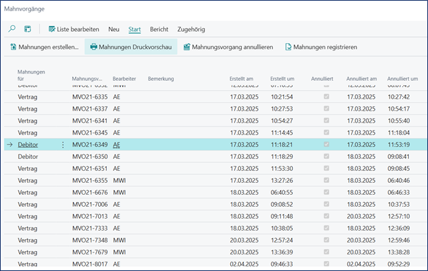Screen dimensions: 428x271
Task: Select the cell MVO21-6345
Action: point(90,133)
